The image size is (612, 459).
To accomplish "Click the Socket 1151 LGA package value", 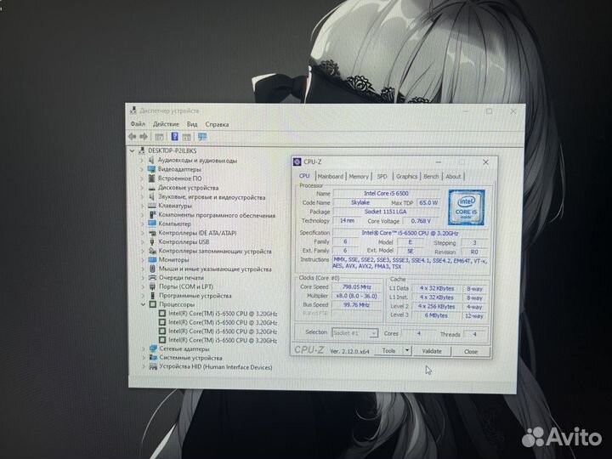I will pos(386,211).
